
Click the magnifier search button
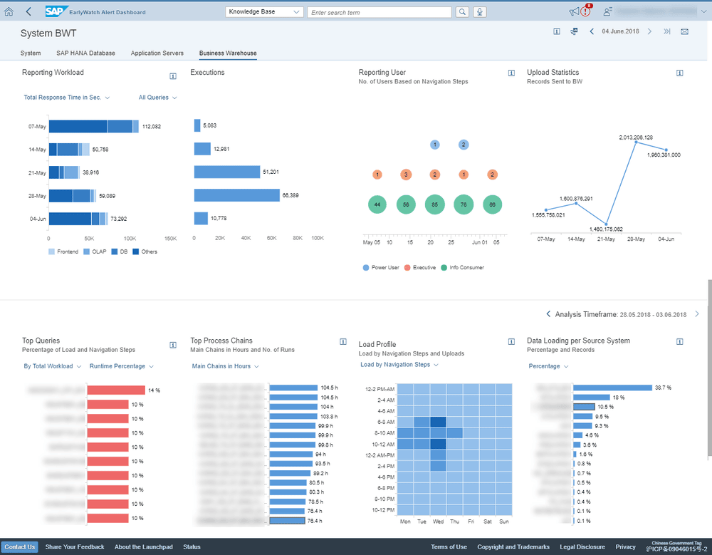462,12
